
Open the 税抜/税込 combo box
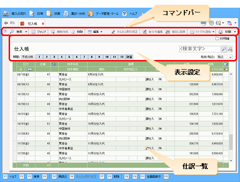tap(225, 57)
